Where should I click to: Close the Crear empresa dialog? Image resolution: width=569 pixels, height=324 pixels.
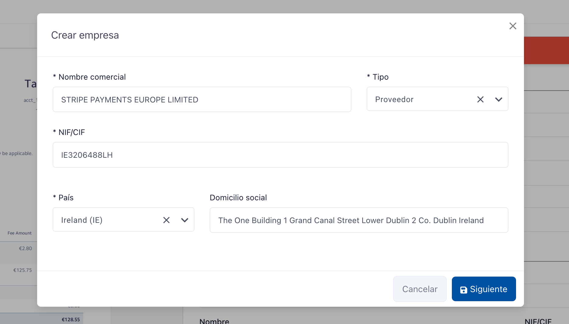click(513, 26)
